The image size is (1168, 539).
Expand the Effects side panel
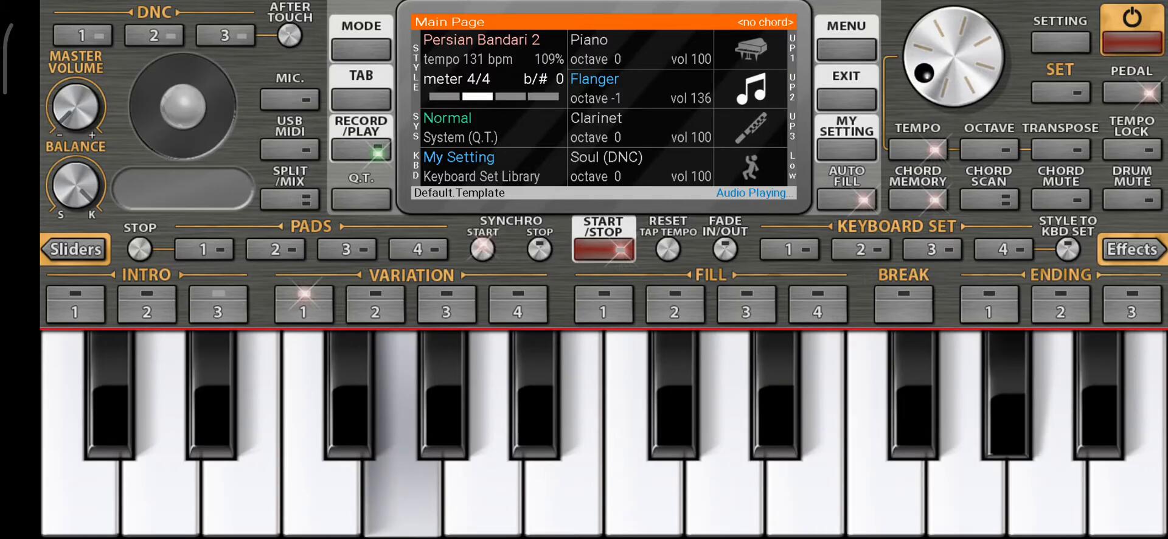1132,249
